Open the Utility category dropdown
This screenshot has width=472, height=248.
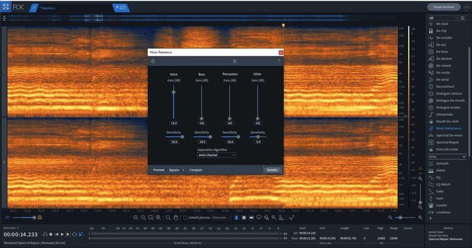tap(447, 157)
